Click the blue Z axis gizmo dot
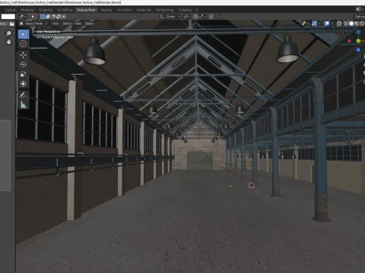Image resolution: width=365 pixels, height=273 pixels. click(358, 32)
